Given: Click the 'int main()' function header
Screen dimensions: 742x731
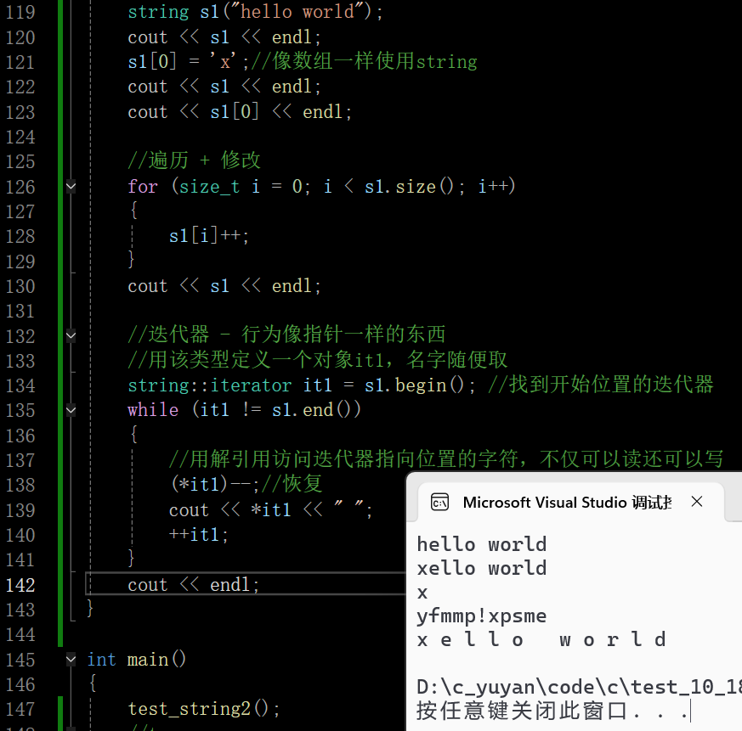Looking at the screenshot, I should tap(137, 659).
